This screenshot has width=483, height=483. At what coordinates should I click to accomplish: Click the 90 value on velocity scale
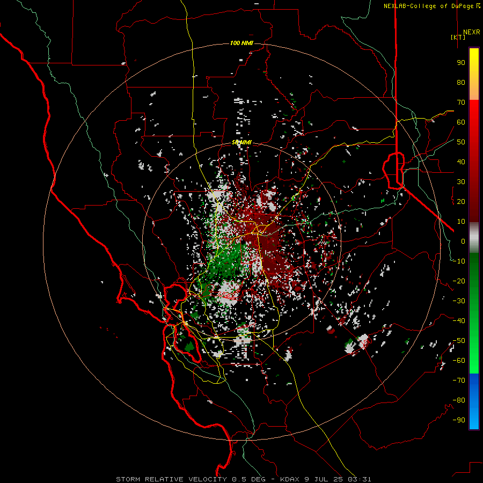coord(461,63)
